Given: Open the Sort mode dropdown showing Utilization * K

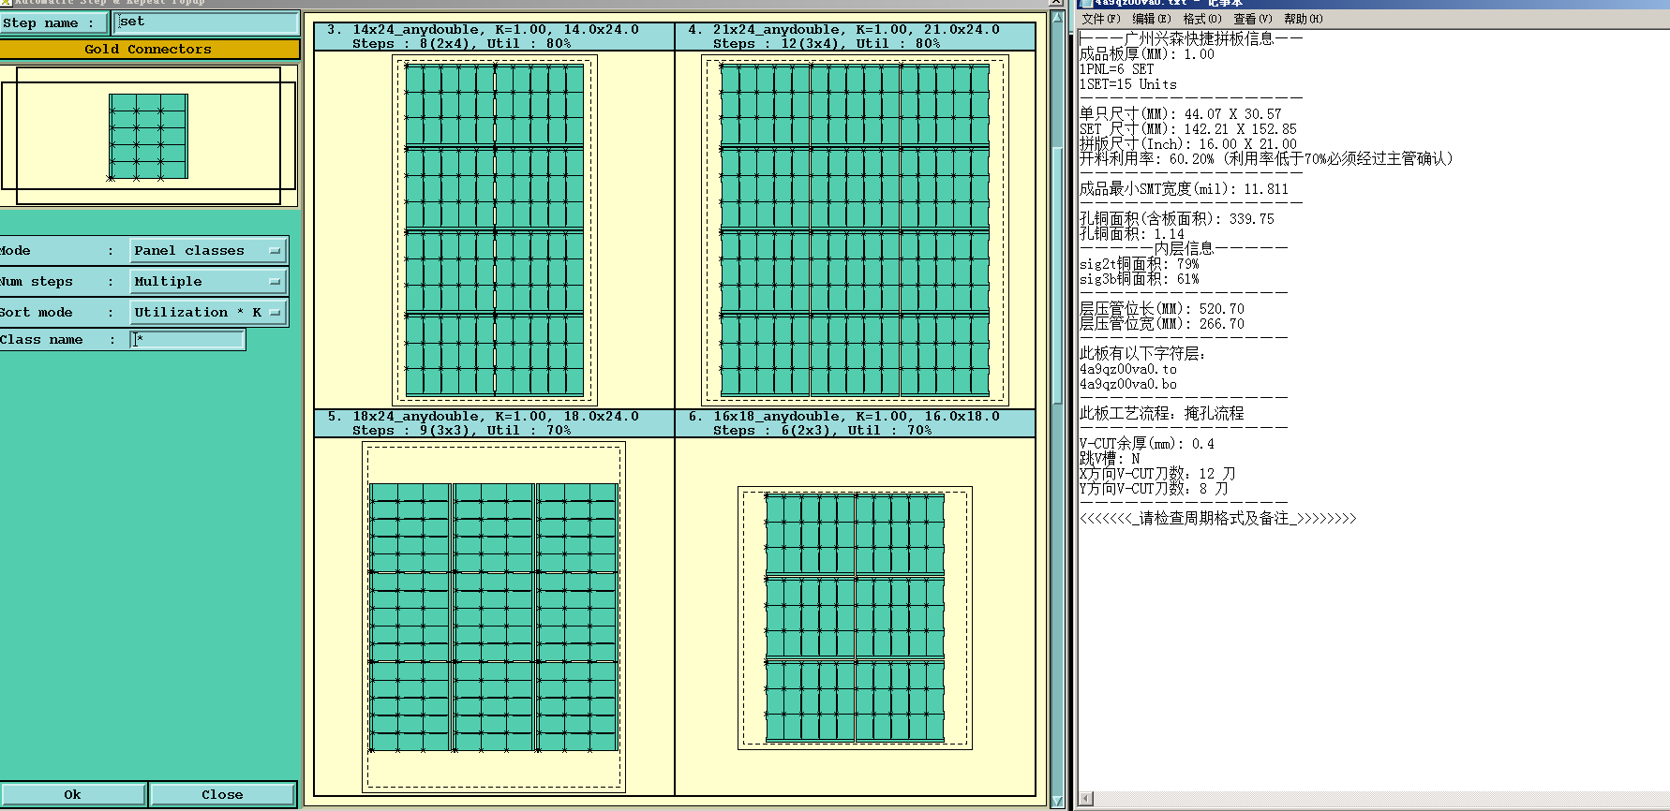Looking at the screenshot, I should (208, 313).
